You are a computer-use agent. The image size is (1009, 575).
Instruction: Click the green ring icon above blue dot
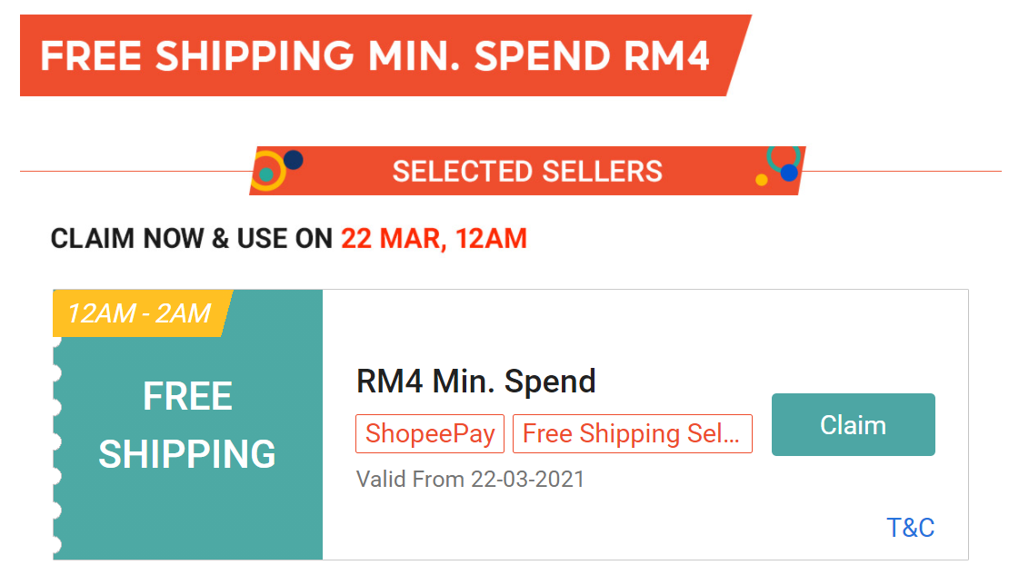pyautogui.click(x=783, y=155)
